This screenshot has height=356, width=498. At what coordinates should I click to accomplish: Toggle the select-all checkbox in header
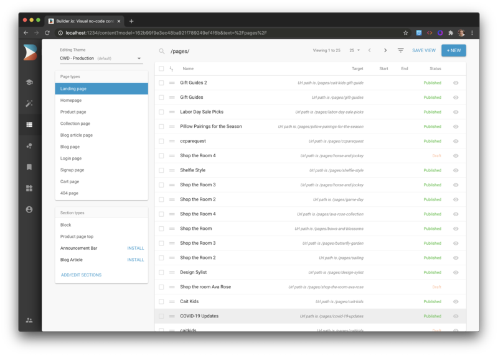tap(161, 68)
